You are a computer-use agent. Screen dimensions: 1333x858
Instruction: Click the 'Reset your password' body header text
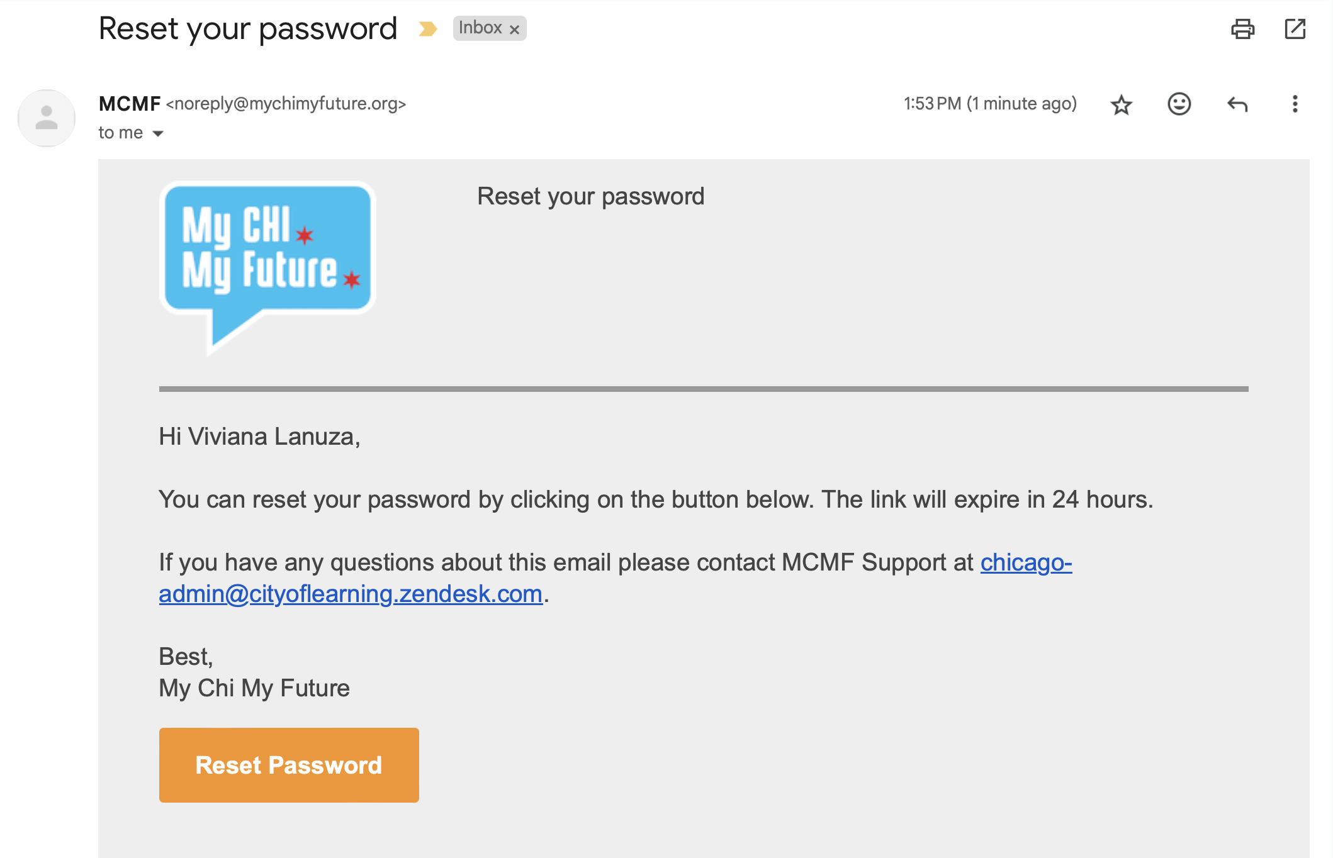pos(591,197)
